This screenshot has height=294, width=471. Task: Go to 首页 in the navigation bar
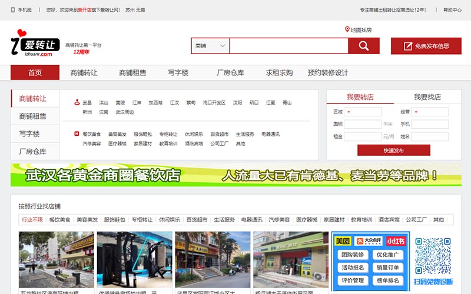point(35,72)
